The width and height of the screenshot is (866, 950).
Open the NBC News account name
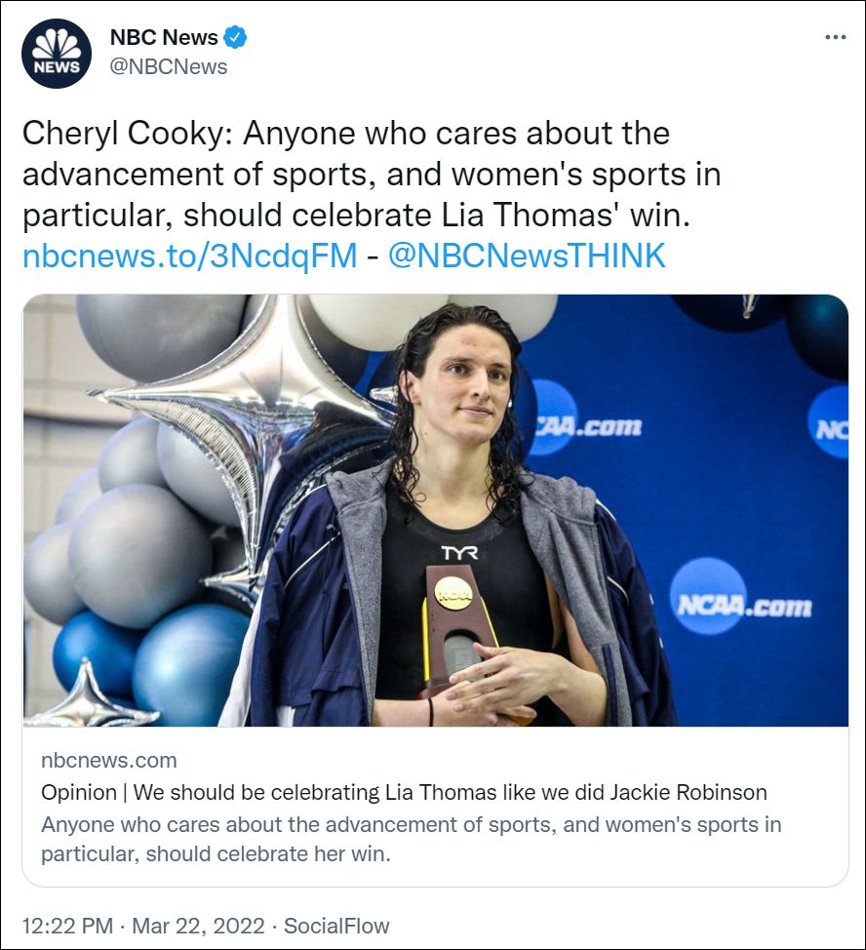pyautogui.click(x=164, y=38)
